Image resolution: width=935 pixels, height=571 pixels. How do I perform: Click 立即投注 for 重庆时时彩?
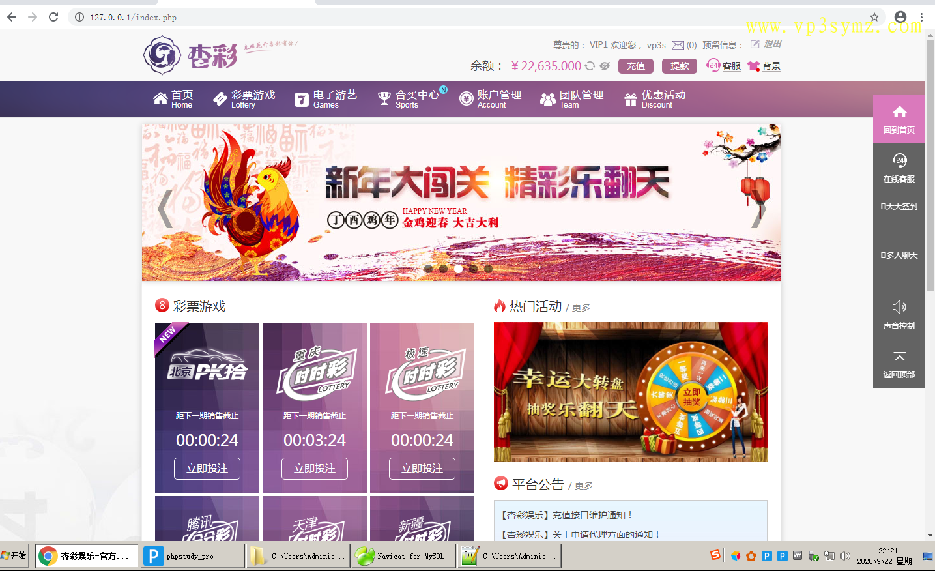[315, 469]
